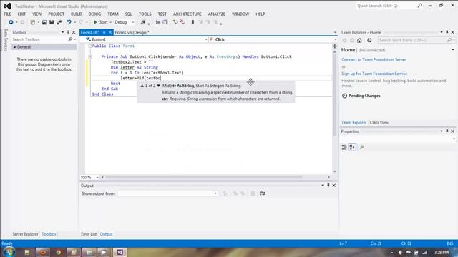Open the 100 % zoom level dropdown
458x257 pixels.
point(97,177)
